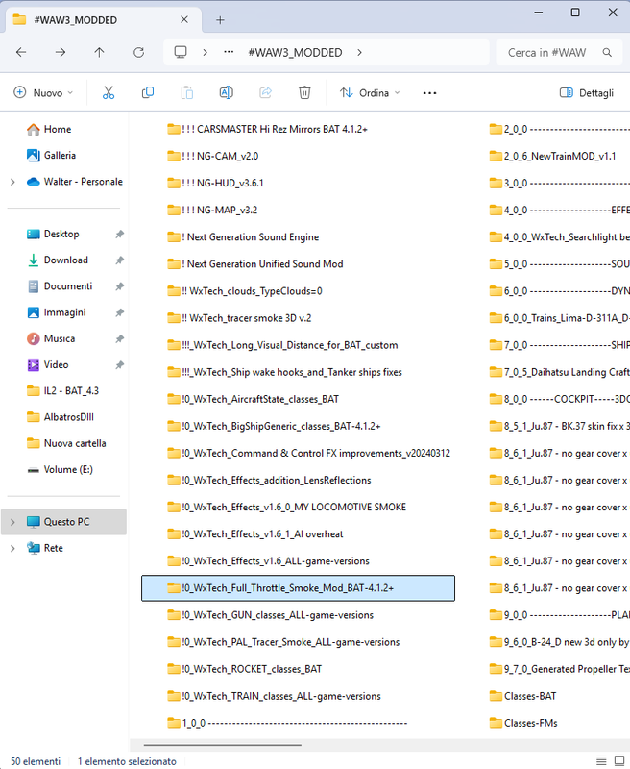
Task: Open the Ordina sort dropdown
Action: coord(370,92)
